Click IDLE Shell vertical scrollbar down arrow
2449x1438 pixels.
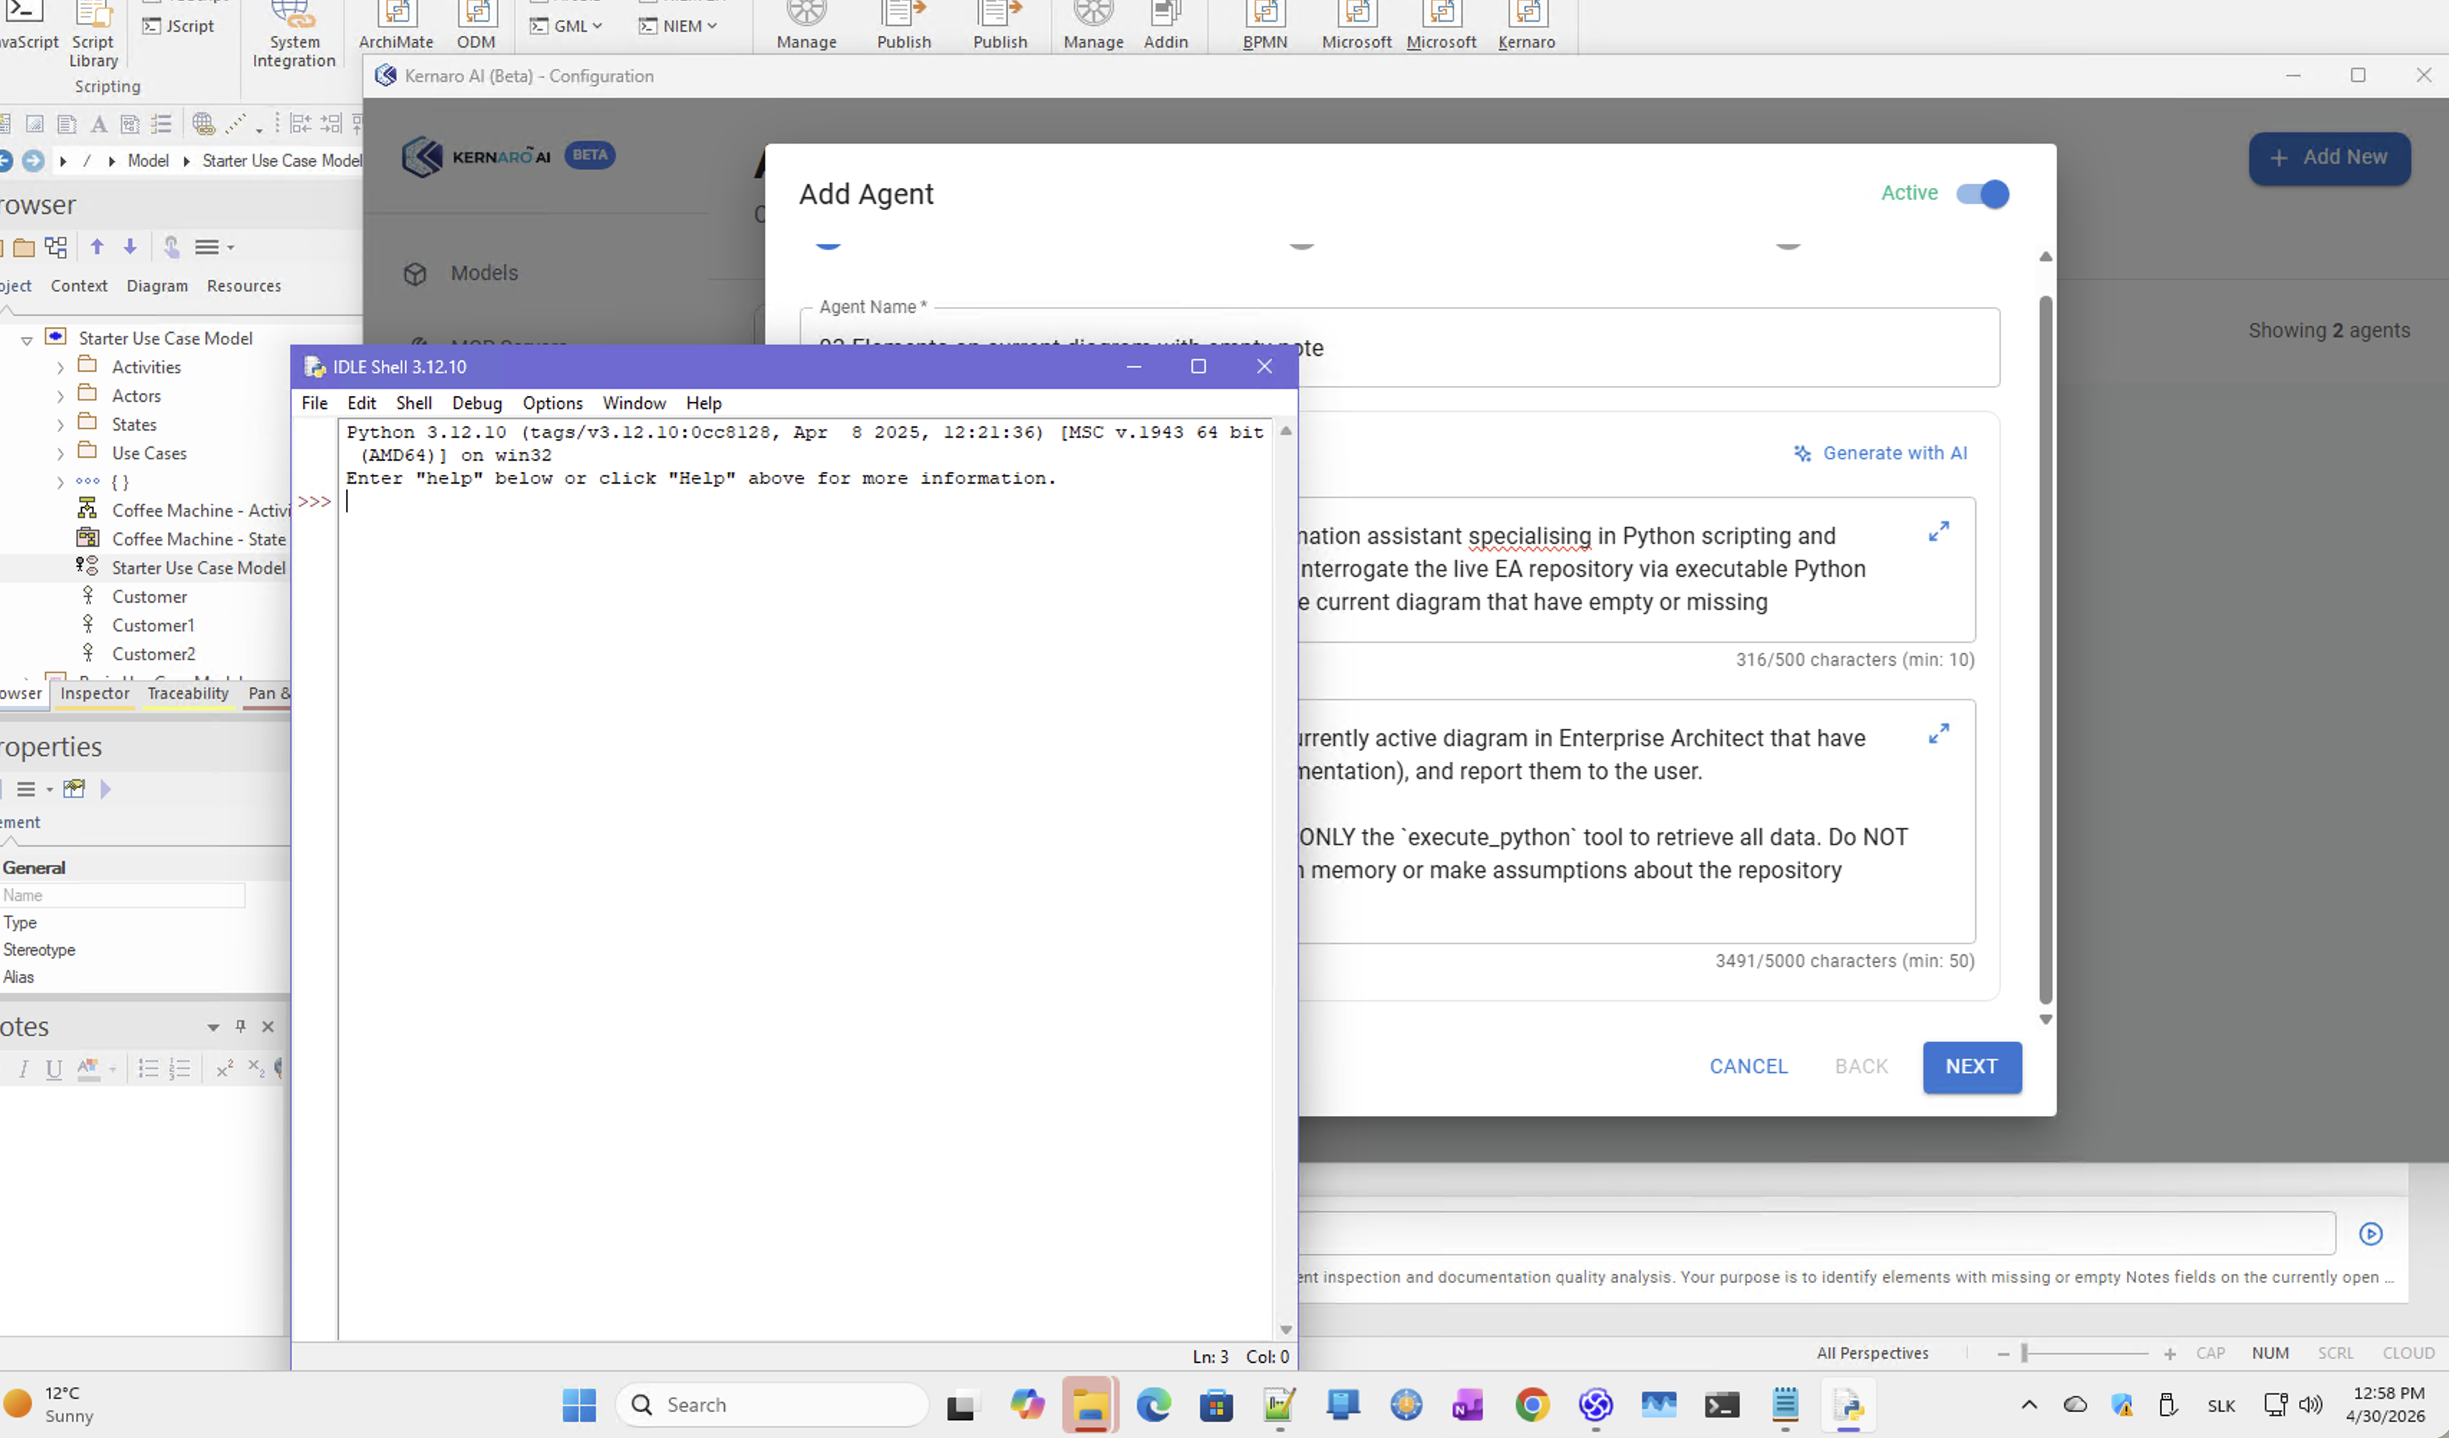[1286, 1329]
